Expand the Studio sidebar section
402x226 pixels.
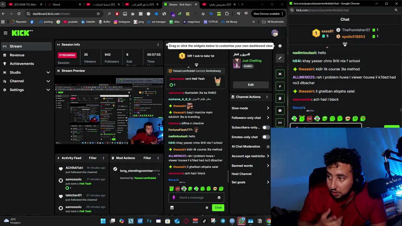[48, 73]
